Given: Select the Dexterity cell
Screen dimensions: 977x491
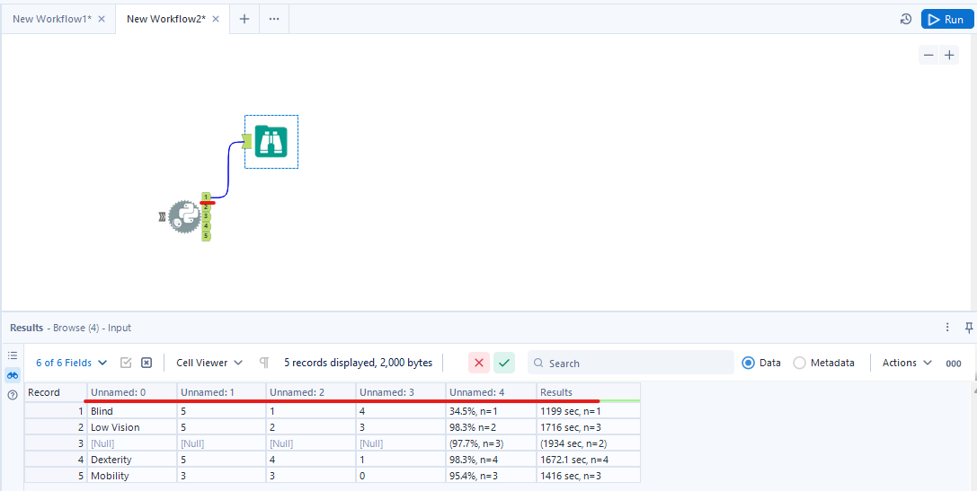Looking at the screenshot, I should tap(132, 460).
